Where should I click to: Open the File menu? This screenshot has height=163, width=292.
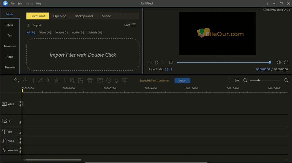[12, 3]
